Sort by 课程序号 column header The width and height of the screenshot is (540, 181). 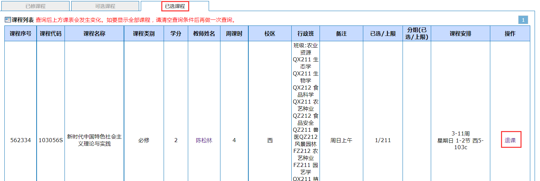[x=20, y=34]
